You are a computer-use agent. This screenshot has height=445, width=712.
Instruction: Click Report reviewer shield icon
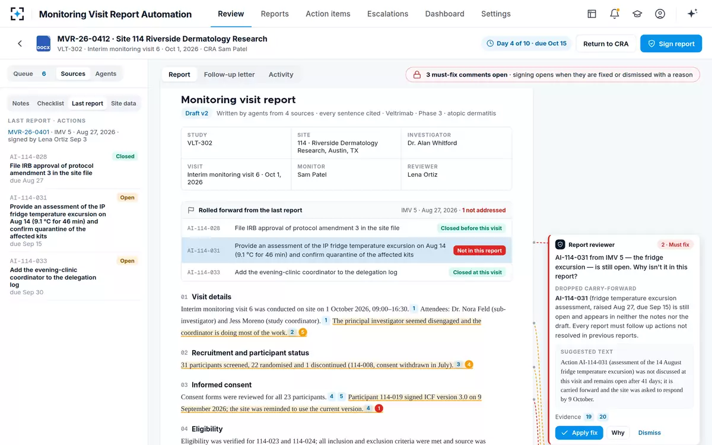(x=560, y=244)
